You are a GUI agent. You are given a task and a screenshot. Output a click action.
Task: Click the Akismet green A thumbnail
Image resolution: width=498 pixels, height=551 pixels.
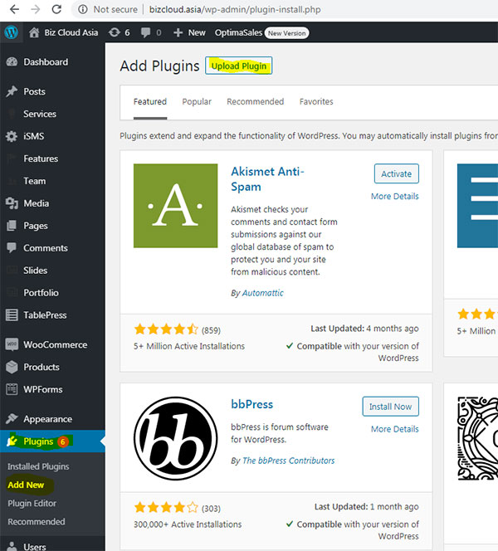pos(175,206)
